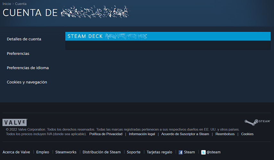The height and width of the screenshot is (160, 274).
Task: Go to Preferencias de idioma
Action: point(28,68)
